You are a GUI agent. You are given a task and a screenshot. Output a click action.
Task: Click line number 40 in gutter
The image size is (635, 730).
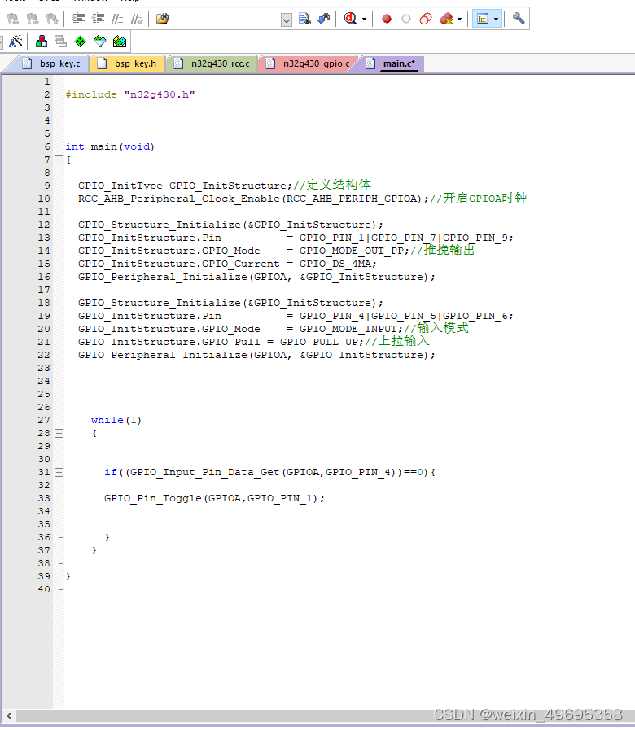pyautogui.click(x=44, y=589)
